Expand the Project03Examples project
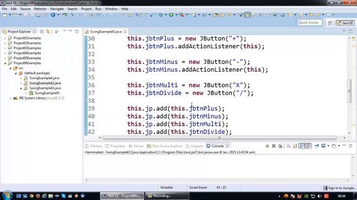This screenshot has height=200, width=357. pyautogui.click(x=5, y=48)
